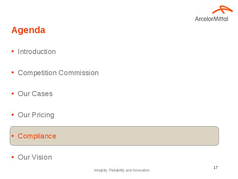238x179 pixels.
Task: Click the word Competition
Action: click(x=37, y=73)
